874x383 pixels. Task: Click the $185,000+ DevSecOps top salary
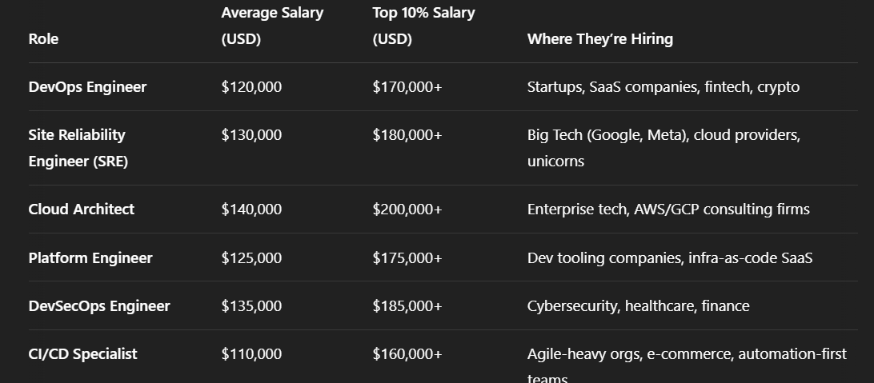[407, 306]
